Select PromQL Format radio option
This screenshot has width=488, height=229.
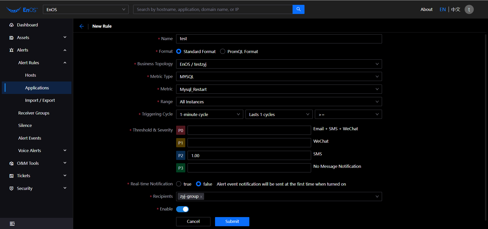[x=223, y=52]
